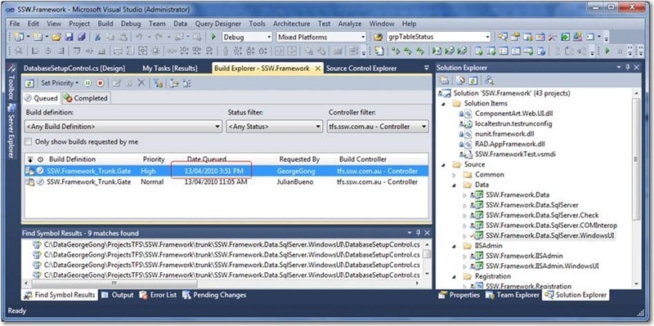
Task: Open the Architecture menu
Action: (292, 24)
